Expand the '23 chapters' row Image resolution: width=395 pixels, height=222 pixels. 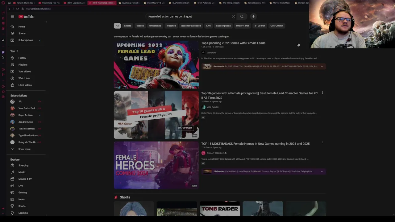coord(322,171)
